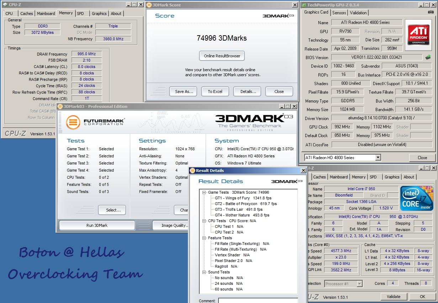Click the OK button in CPU-Z
The image size is (438, 303).
coord(422,297)
